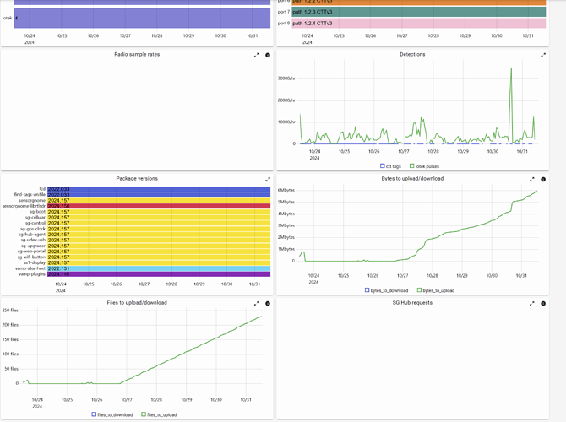The height and width of the screenshot is (422, 566).
Task: Expand the Radio sample rates panel to fullscreen
Action: click(257, 55)
